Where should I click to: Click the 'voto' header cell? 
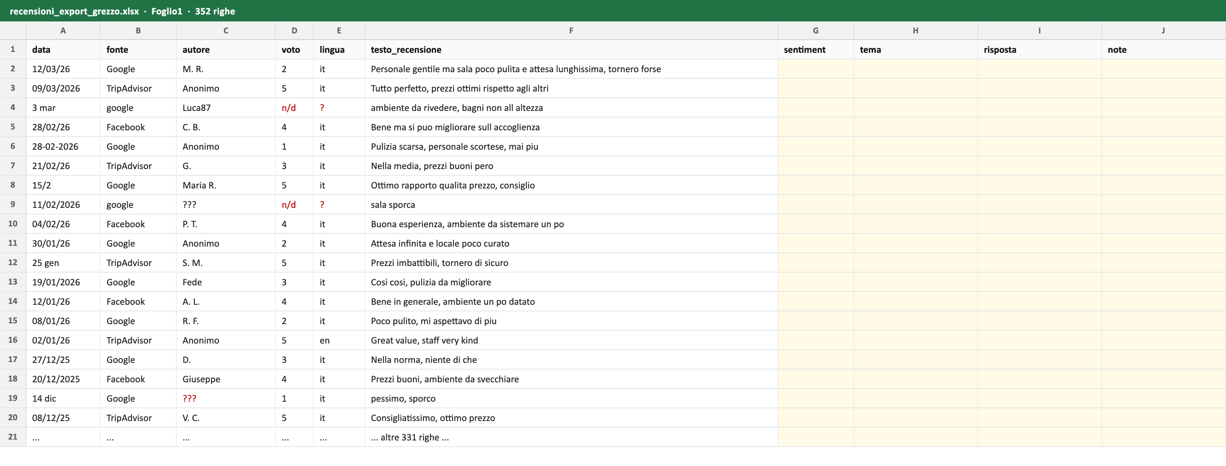pos(294,49)
